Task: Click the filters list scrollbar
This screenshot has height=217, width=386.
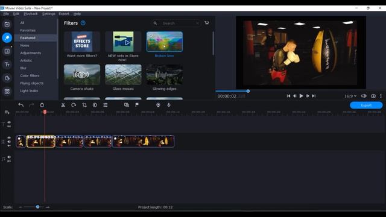Action: click(x=213, y=43)
